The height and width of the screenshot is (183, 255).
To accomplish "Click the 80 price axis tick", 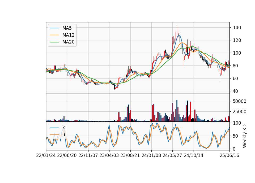I will tap(236, 66).
